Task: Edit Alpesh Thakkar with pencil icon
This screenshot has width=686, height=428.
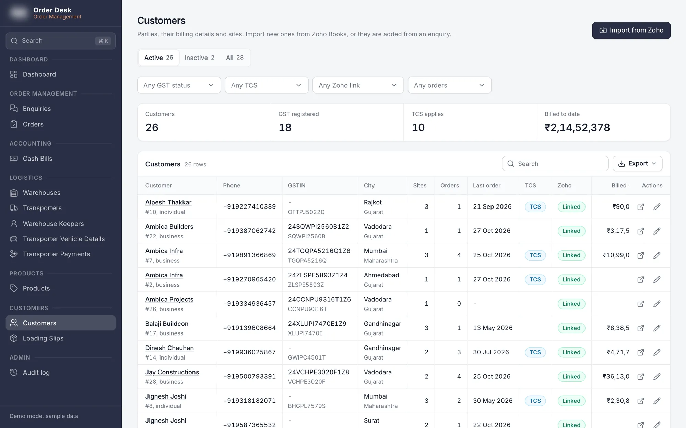Action: click(657, 207)
